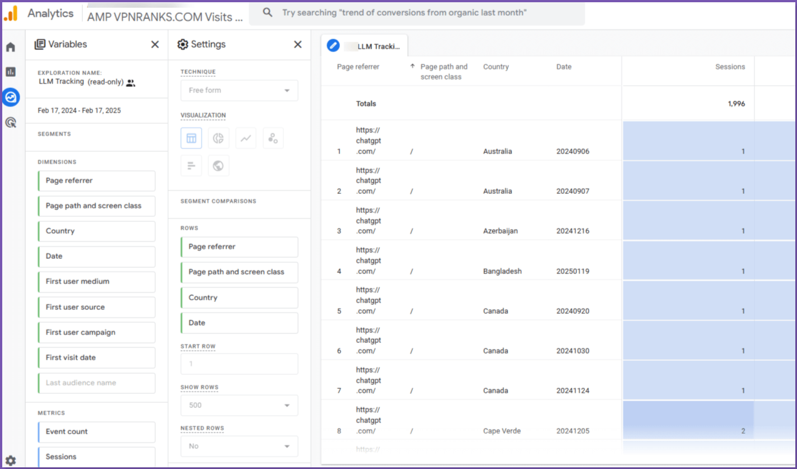Open Admin settings gear icon

11,461
